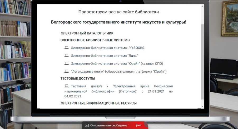Open Электронно-библиотечная система "Лань" link
The width and height of the screenshot is (238, 129).
click(104, 56)
